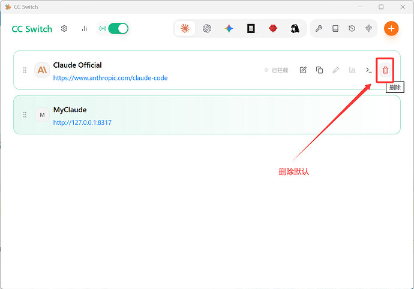
Task: Open the http://127.0.0.1:8317 link
Action: (82, 122)
